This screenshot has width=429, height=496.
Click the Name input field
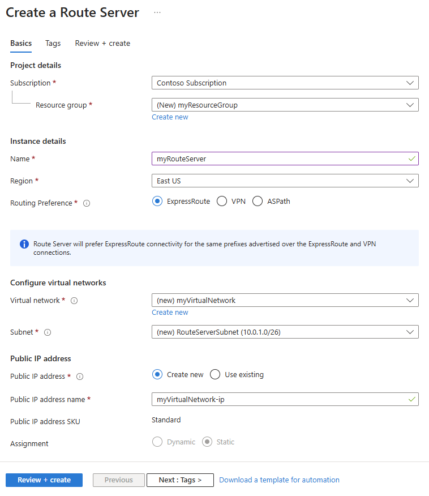[x=280, y=159]
